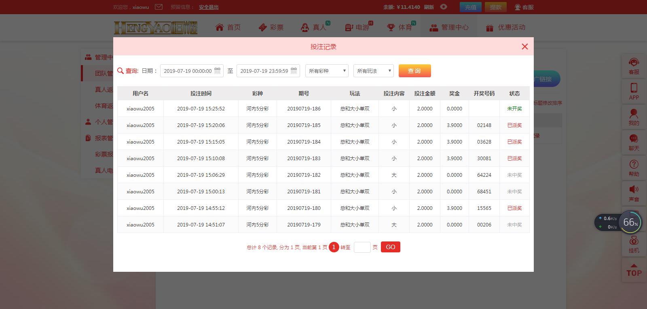647x309 pixels.
Task: Open 电游 navigation item
Action: tap(357, 28)
